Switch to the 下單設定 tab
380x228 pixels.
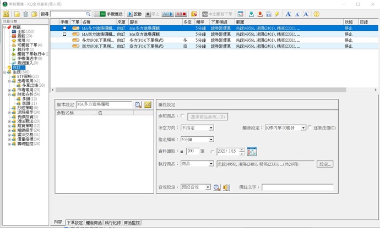coord(74,223)
